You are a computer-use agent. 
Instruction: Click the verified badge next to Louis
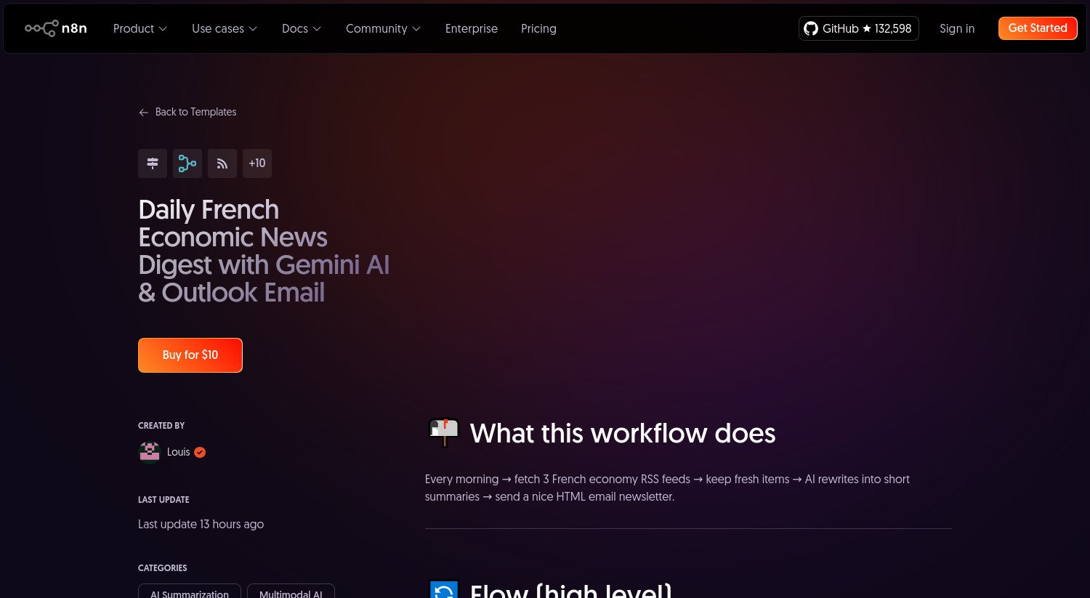pyautogui.click(x=199, y=452)
